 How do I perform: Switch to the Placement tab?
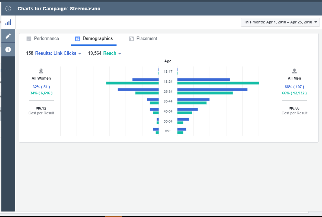point(147,39)
